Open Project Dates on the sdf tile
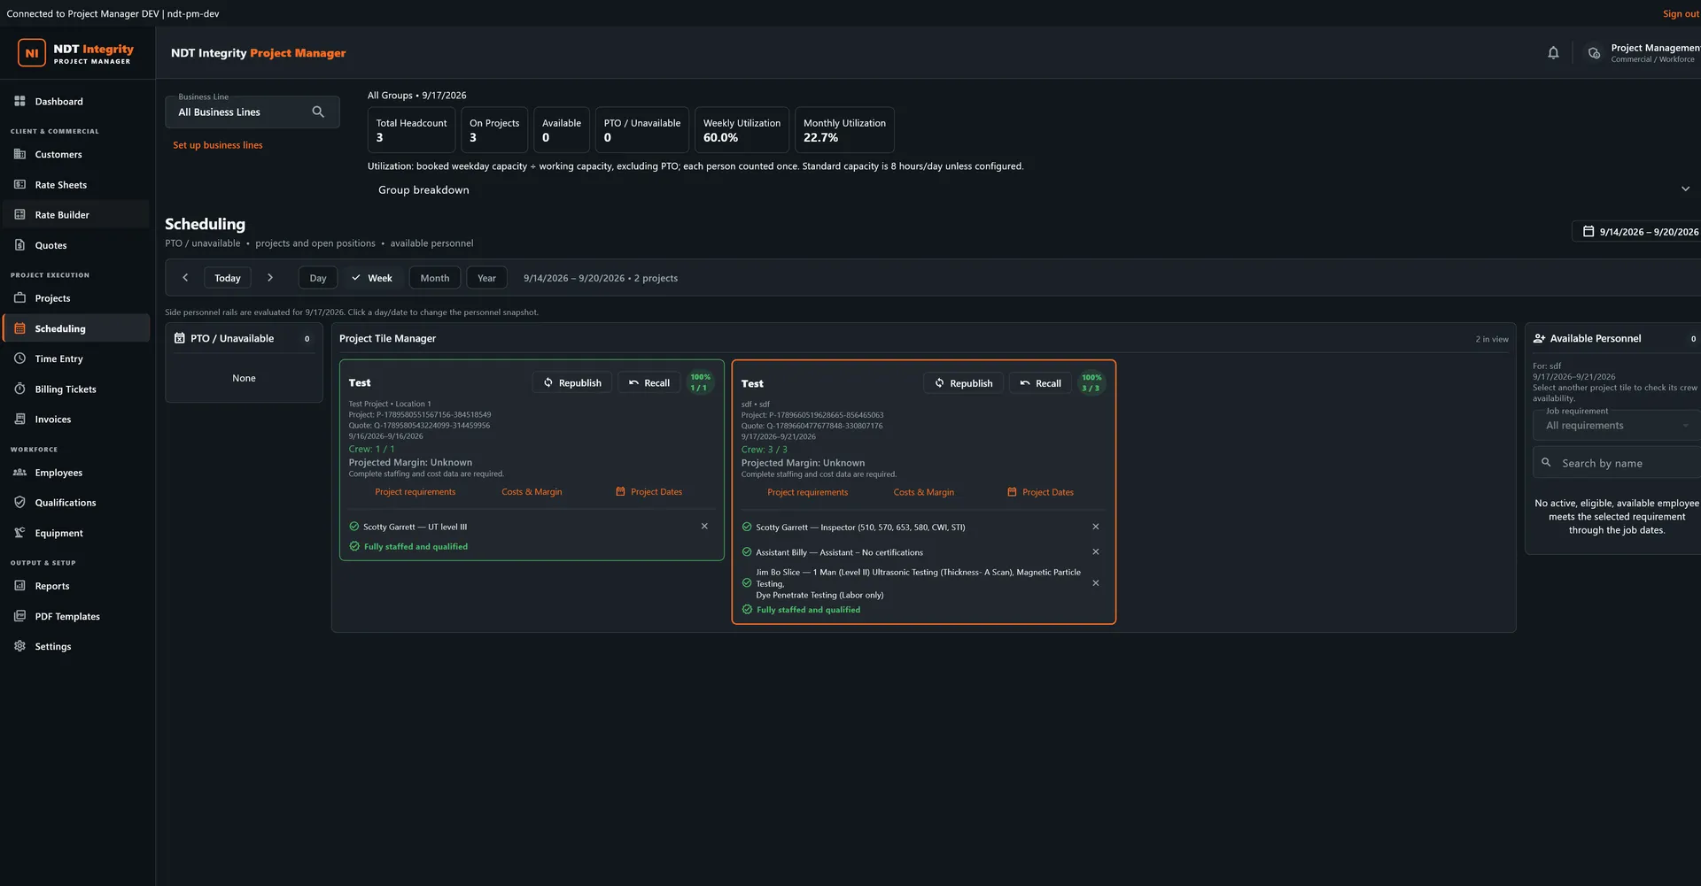The height and width of the screenshot is (886, 1701). point(1040,492)
